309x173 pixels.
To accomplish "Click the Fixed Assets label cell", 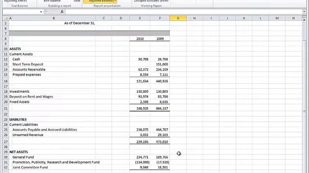I will [x=19, y=101].
